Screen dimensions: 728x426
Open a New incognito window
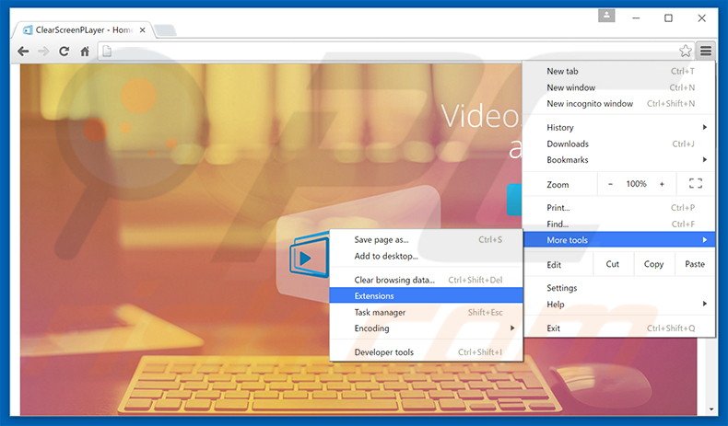(x=619, y=104)
